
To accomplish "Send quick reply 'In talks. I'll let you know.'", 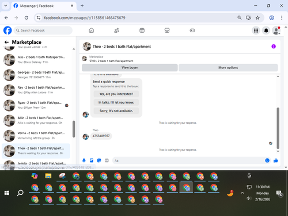I will tap(116, 103).
